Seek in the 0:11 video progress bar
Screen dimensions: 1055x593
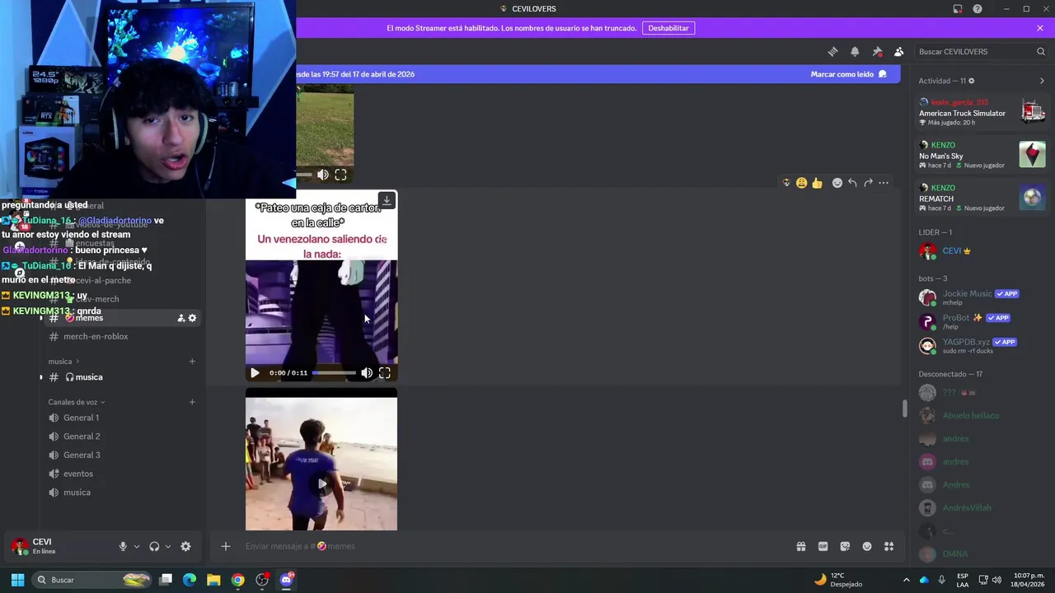pyautogui.click(x=335, y=373)
